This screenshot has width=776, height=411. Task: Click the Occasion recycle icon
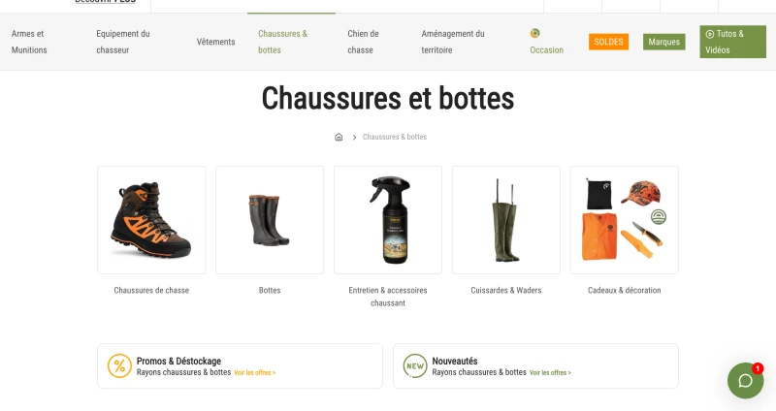pyautogui.click(x=535, y=33)
